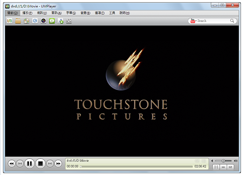Open disc via the DVD icon

tap(26, 21)
